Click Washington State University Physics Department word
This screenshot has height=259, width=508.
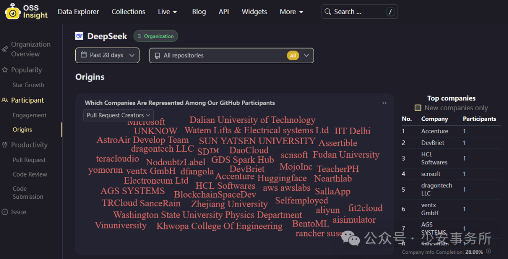(x=208, y=215)
